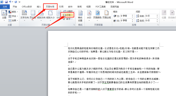The height and width of the screenshot is (96, 176).
Task: Switch to the Office助手 tab
Action: (27, 7)
